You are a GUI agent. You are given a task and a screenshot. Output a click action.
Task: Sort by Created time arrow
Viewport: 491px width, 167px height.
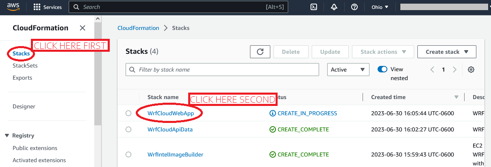[456, 97]
